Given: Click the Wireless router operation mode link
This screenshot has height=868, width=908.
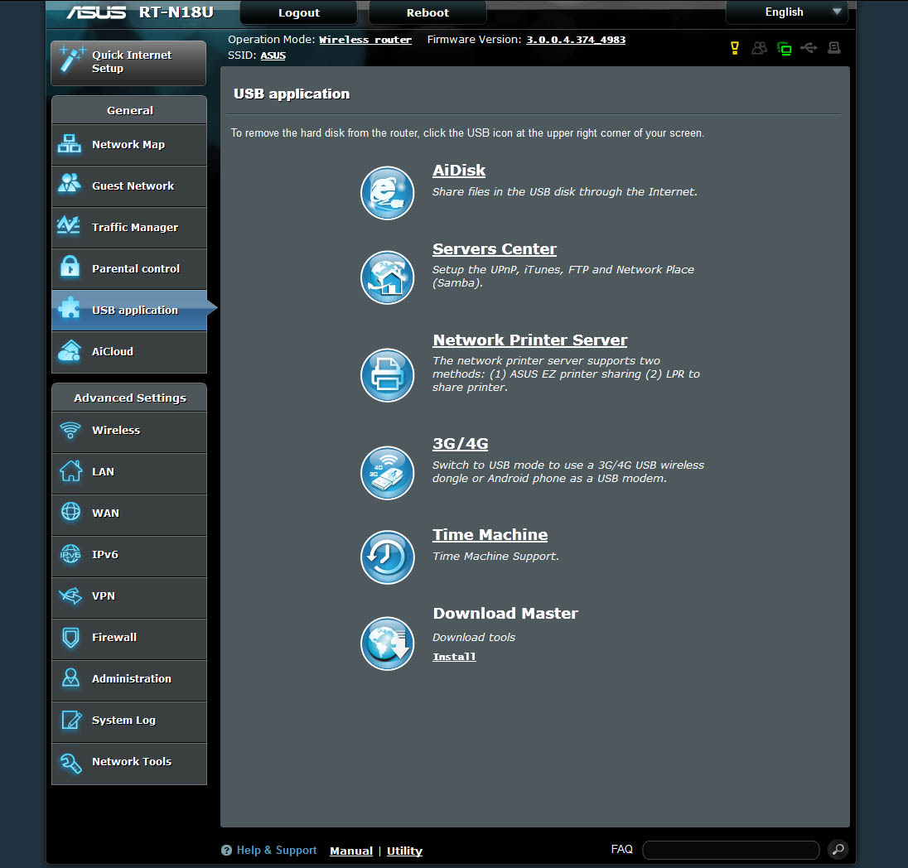Looking at the screenshot, I should coord(365,40).
